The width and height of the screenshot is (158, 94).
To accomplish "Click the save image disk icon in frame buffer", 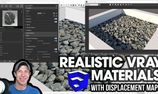I will 115,4.
